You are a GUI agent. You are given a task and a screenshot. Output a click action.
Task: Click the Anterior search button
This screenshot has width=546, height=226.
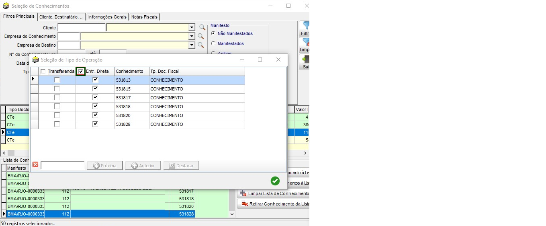[x=143, y=166]
